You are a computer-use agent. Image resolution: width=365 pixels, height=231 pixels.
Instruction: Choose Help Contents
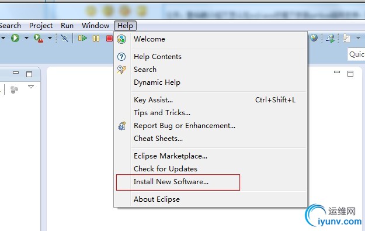pyautogui.click(x=211, y=57)
